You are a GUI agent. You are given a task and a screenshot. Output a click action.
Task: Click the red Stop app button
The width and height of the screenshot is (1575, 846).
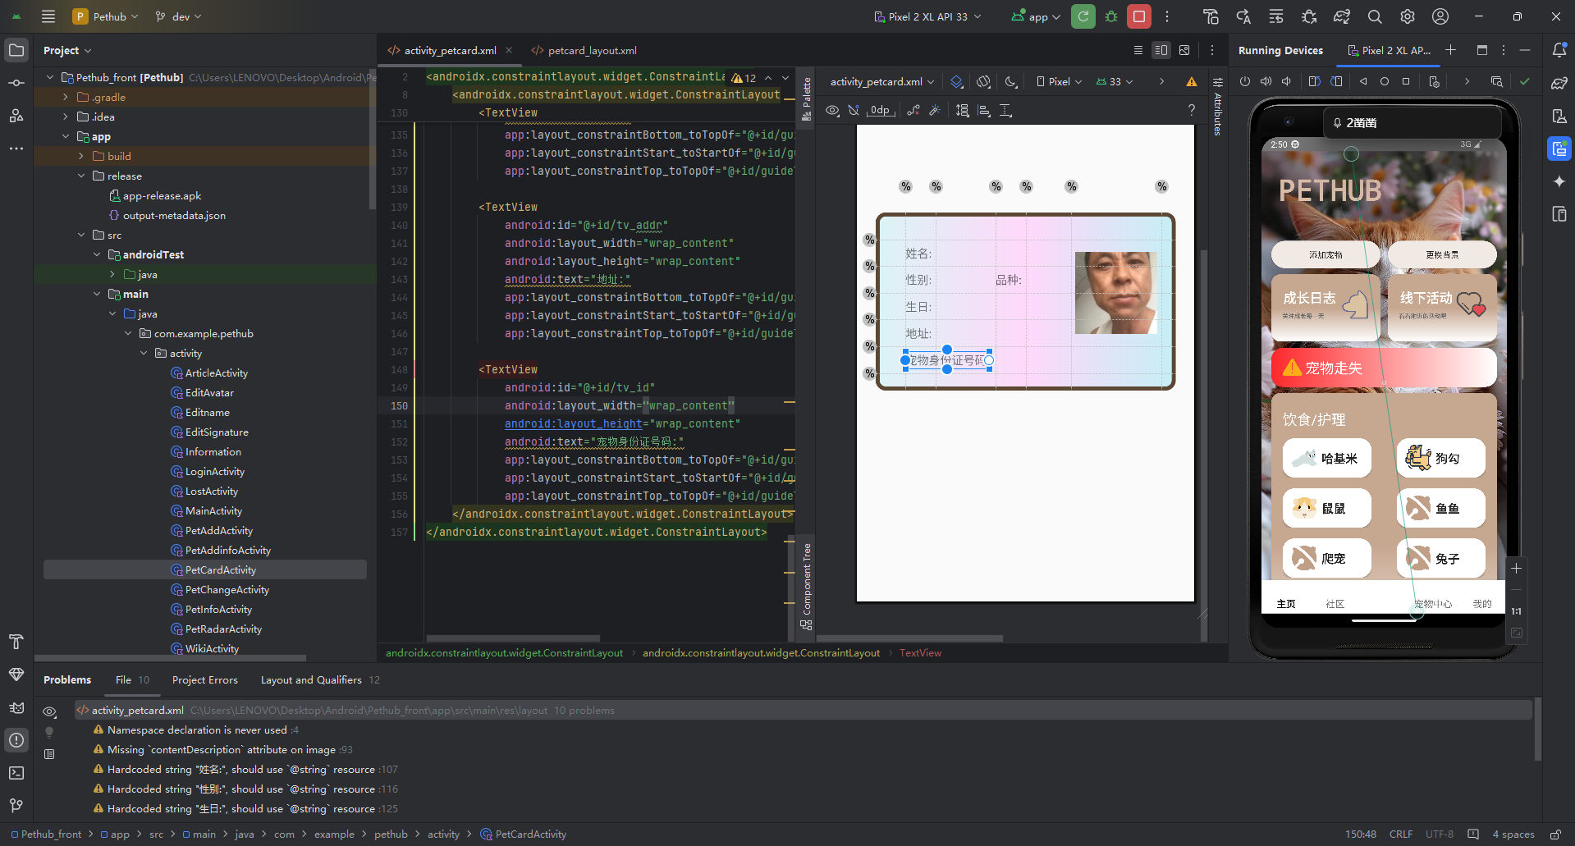(x=1138, y=16)
